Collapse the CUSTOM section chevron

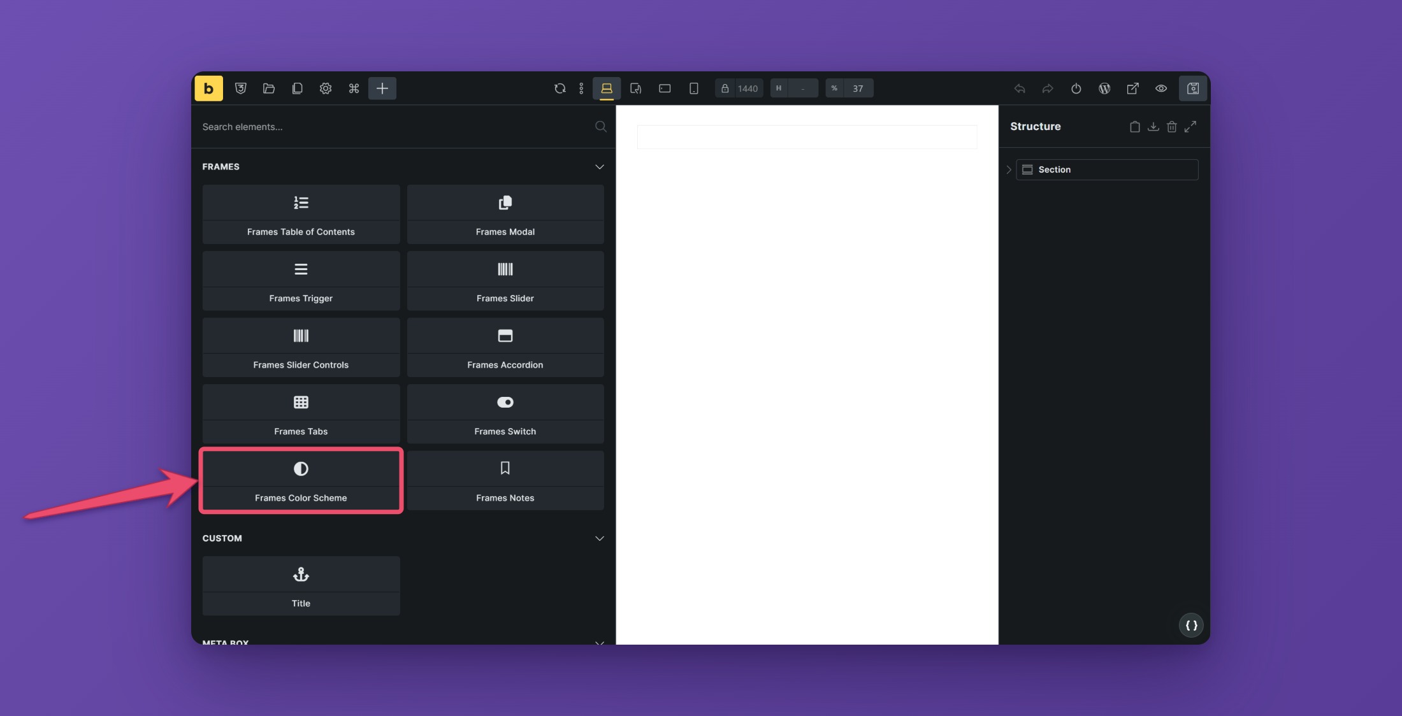coord(600,538)
